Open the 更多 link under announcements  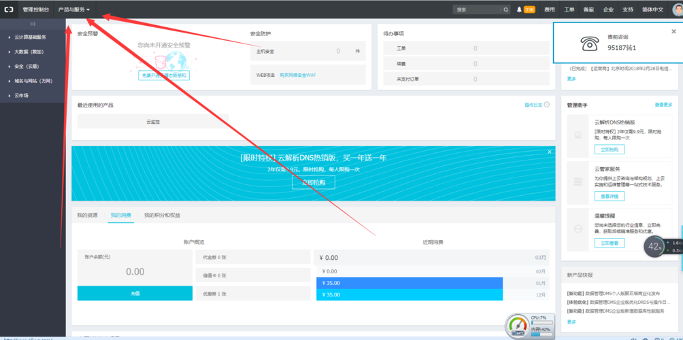tap(571, 79)
